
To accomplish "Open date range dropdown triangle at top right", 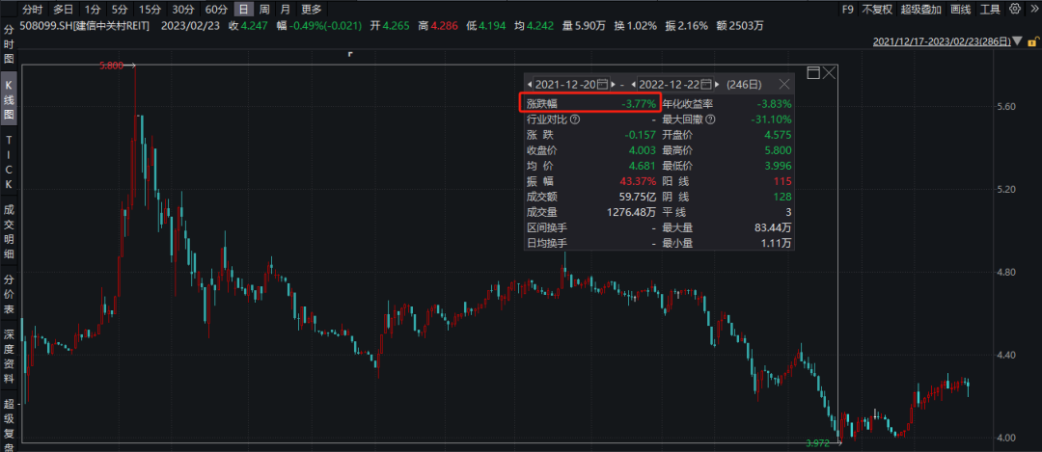I will tap(1015, 41).
